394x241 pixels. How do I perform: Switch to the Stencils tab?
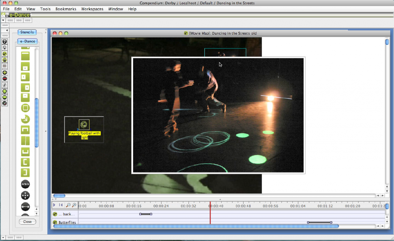[x=27, y=32]
